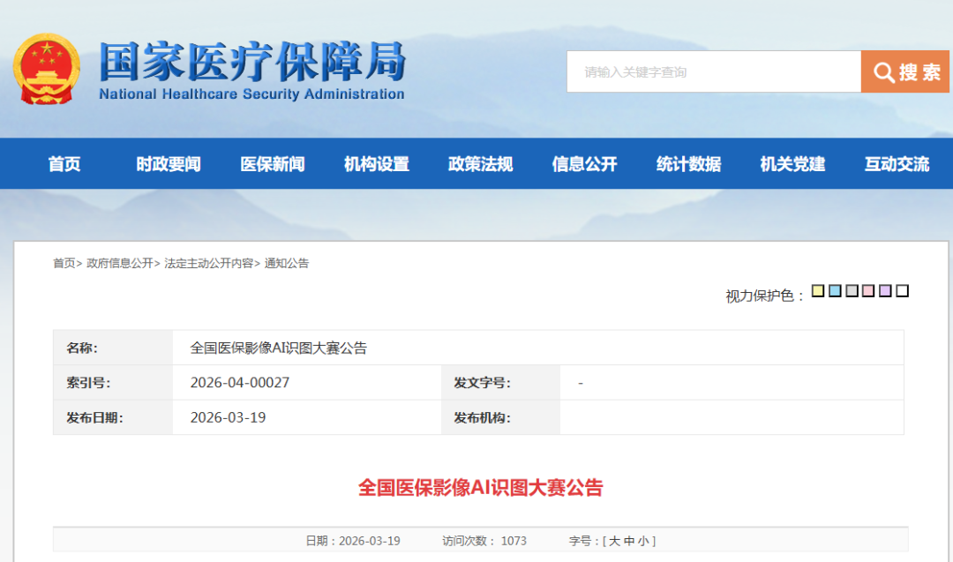The width and height of the screenshot is (953, 562).
Task: Choose the pink eye-protection color swatch
Action: coord(868,291)
